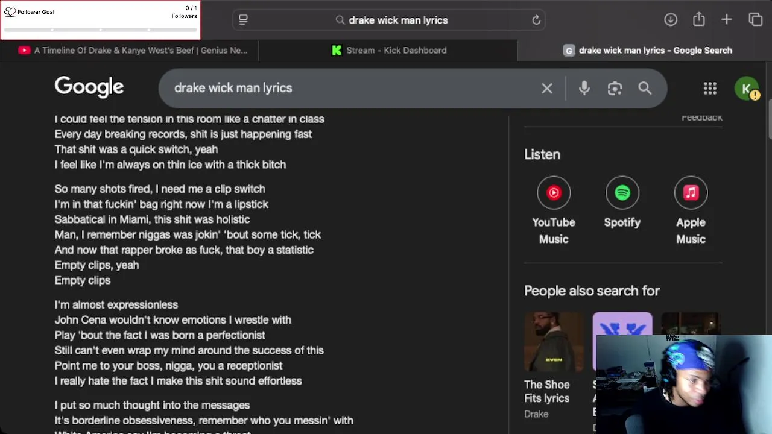This screenshot has height=434, width=772.
Task: Click the Follower Goal progress bar
Action: click(100, 29)
